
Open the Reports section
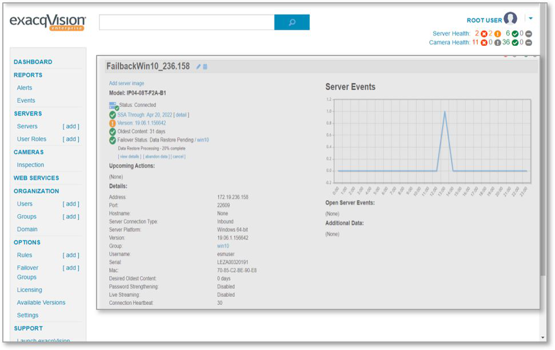pos(28,75)
